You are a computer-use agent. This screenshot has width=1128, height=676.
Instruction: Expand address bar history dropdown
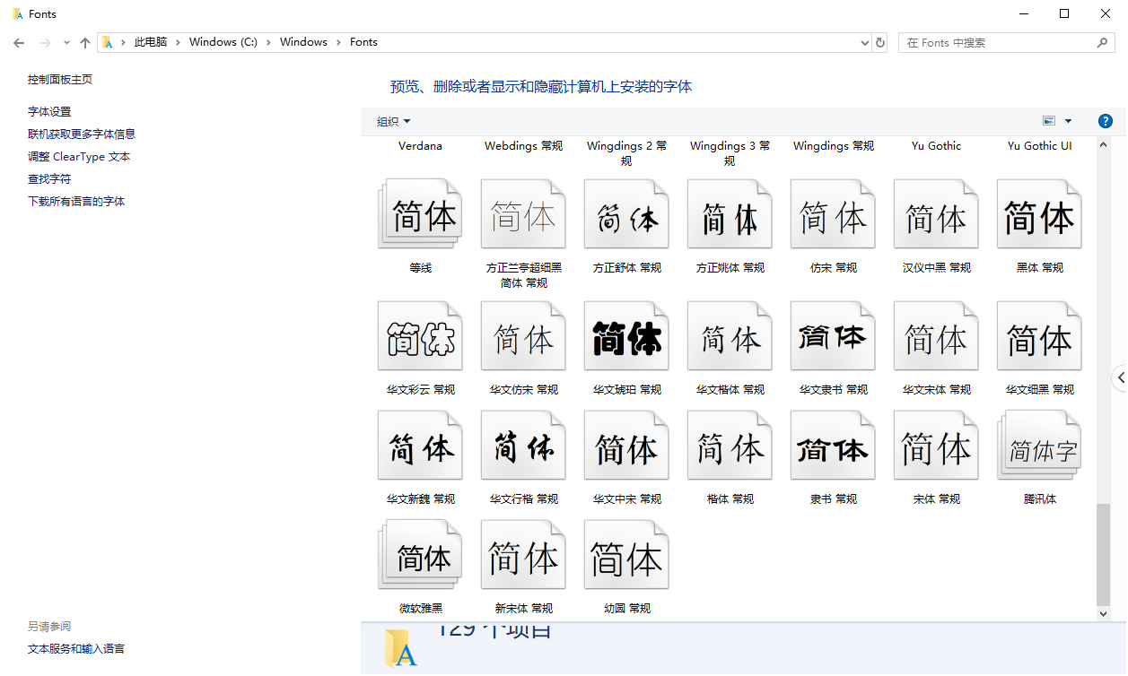point(865,42)
